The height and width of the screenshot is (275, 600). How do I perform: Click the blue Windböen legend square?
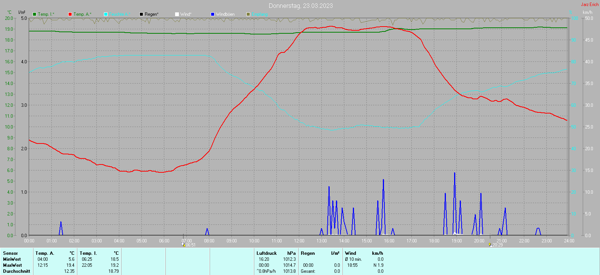click(213, 14)
